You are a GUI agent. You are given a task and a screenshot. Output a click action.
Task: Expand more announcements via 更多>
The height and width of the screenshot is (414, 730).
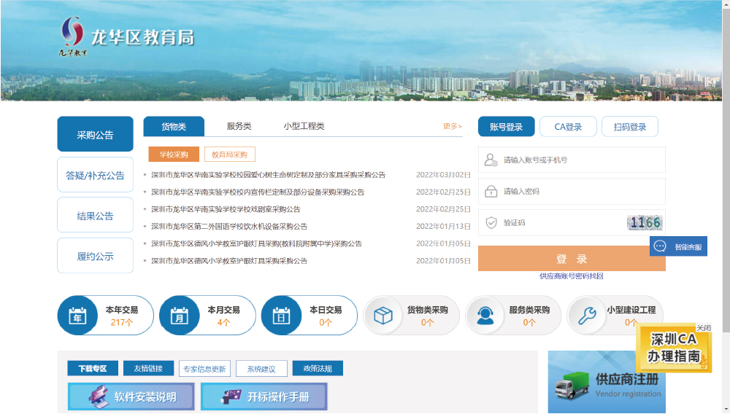click(x=452, y=126)
